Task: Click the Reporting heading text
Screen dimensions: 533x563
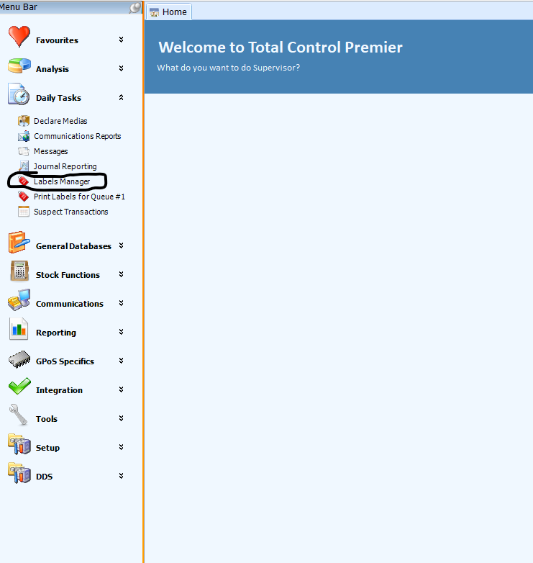Action: click(x=56, y=333)
